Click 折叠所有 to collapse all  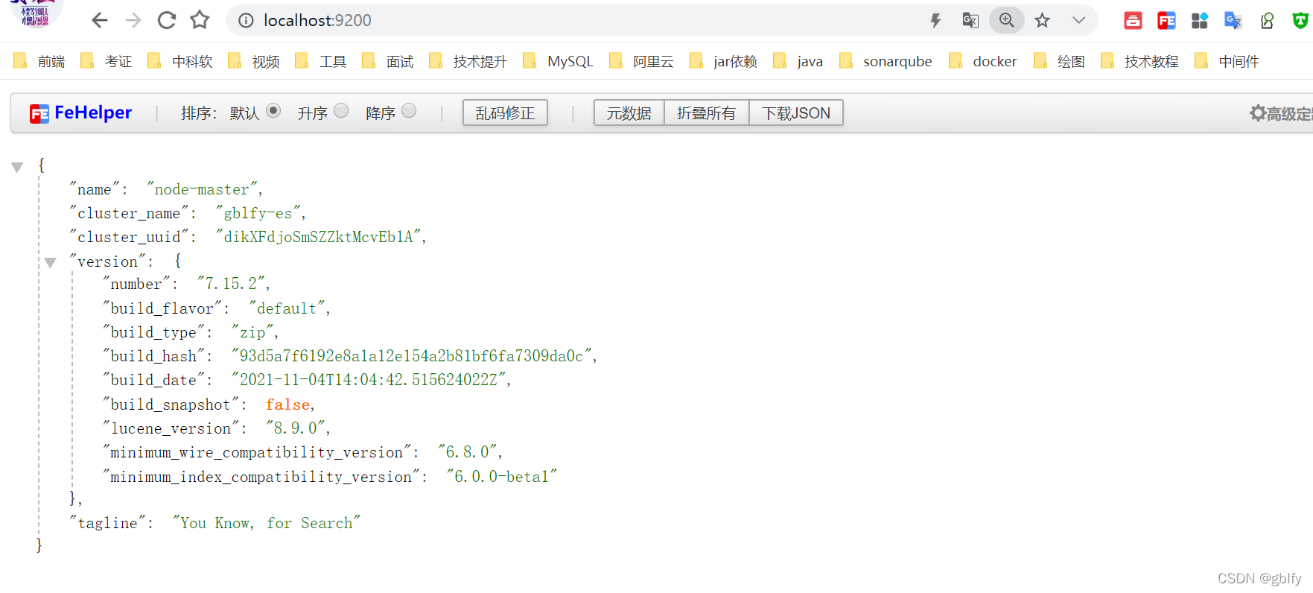[706, 112]
